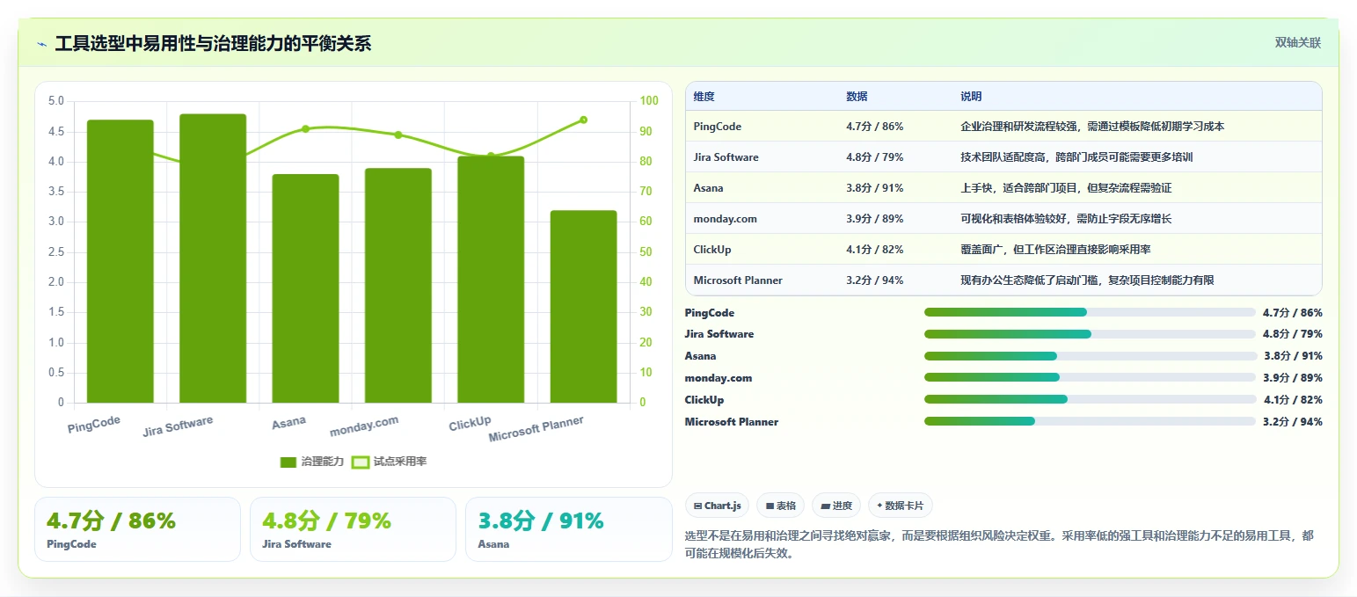Viewport: 1357px width, 597px height.
Task: Click the monday.com name cell in the table
Action: (725, 219)
